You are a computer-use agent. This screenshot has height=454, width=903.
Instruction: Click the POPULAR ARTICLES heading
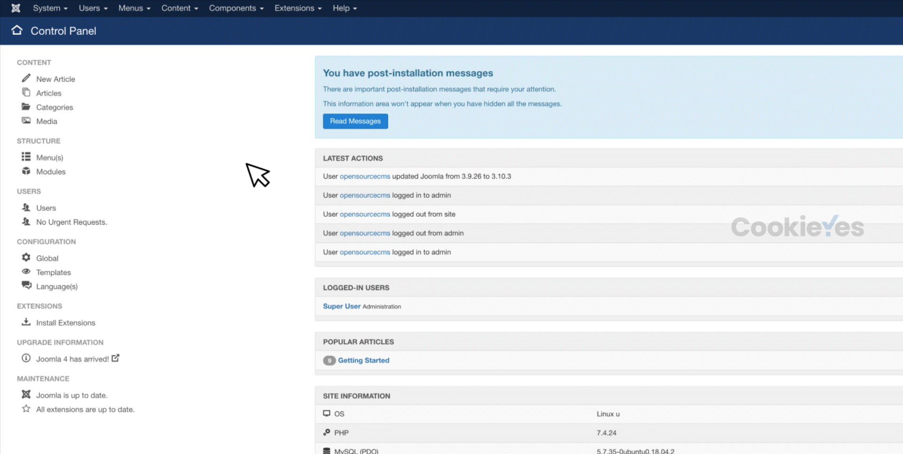(x=358, y=342)
